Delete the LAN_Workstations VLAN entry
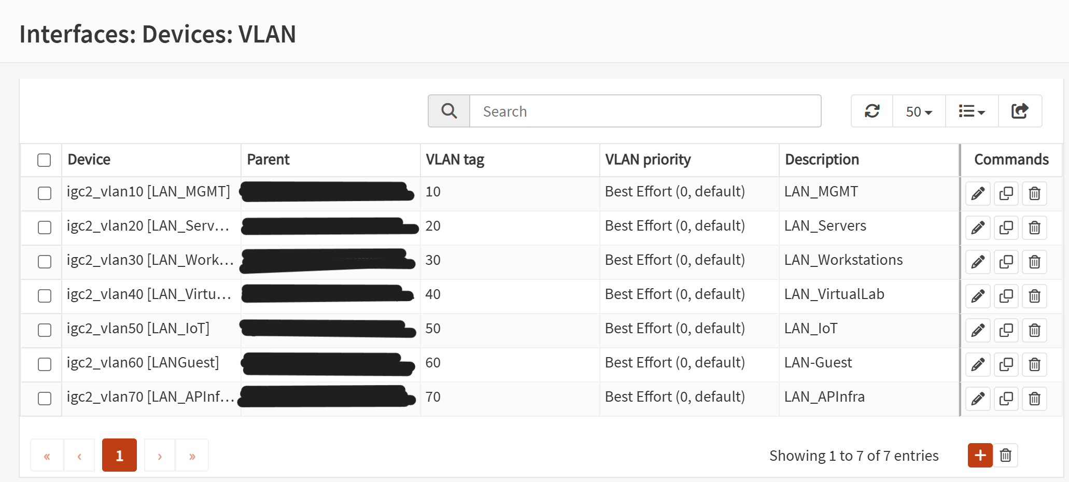The height and width of the screenshot is (482, 1069). pos(1034,262)
